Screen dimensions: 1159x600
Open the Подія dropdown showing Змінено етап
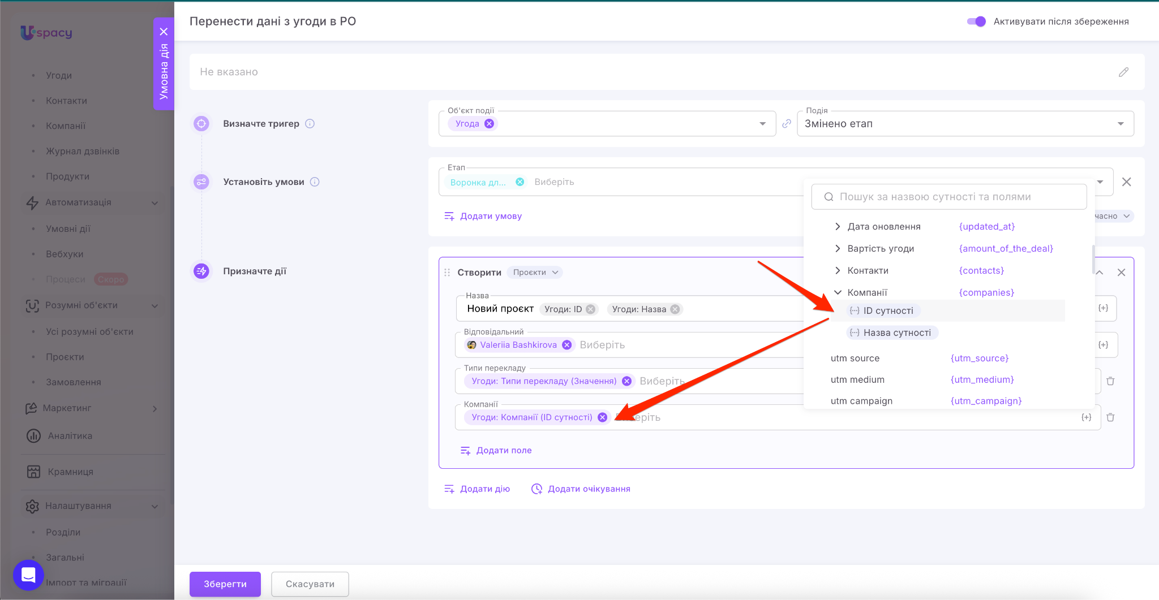click(965, 124)
